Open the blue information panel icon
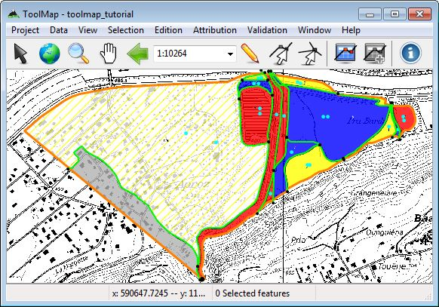Image resolution: width=439 pixels, height=307 pixels. click(x=410, y=53)
